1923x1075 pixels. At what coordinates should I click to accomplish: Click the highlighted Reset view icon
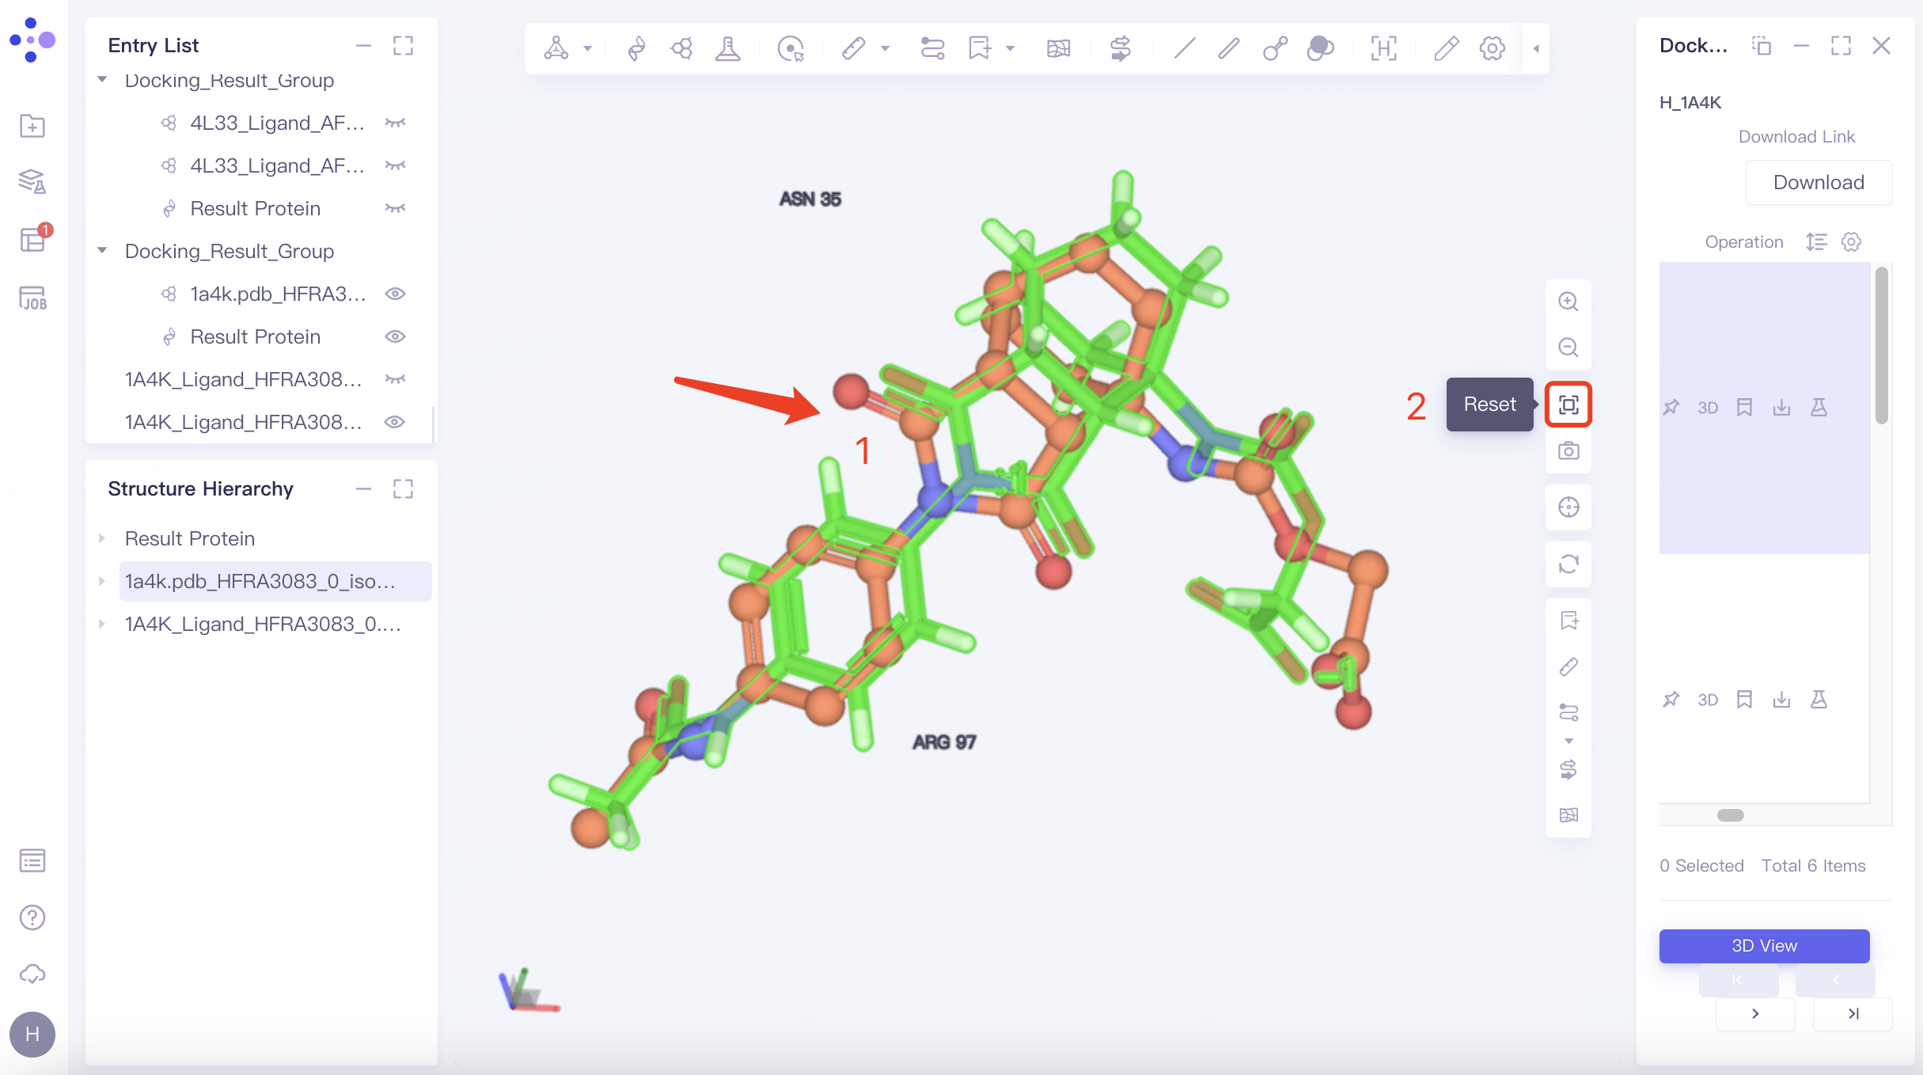point(1568,404)
